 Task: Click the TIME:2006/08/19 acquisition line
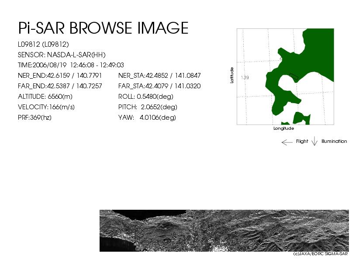[x=71, y=65]
